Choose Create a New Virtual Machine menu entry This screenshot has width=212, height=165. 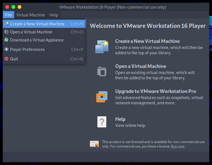(44, 24)
